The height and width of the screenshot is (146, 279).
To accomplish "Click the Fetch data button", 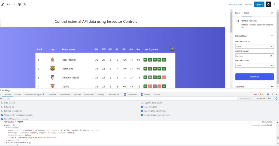I will pyautogui.click(x=254, y=77).
